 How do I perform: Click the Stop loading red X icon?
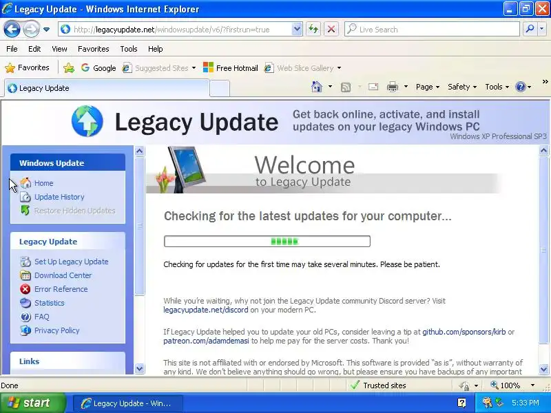pos(331,29)
